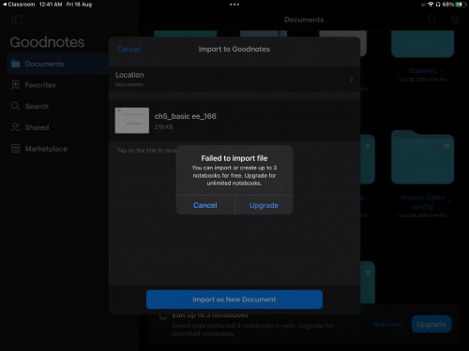The width and height of the screenshot is (469, 351).
Task: Tap the Marketplace store icon
Action: click(16, 148)
